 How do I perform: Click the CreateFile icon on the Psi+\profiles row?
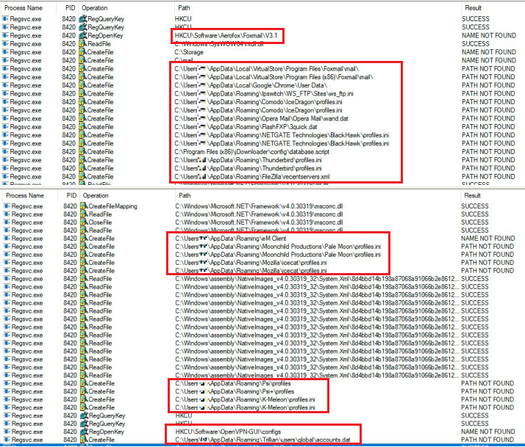click(84, 391)
